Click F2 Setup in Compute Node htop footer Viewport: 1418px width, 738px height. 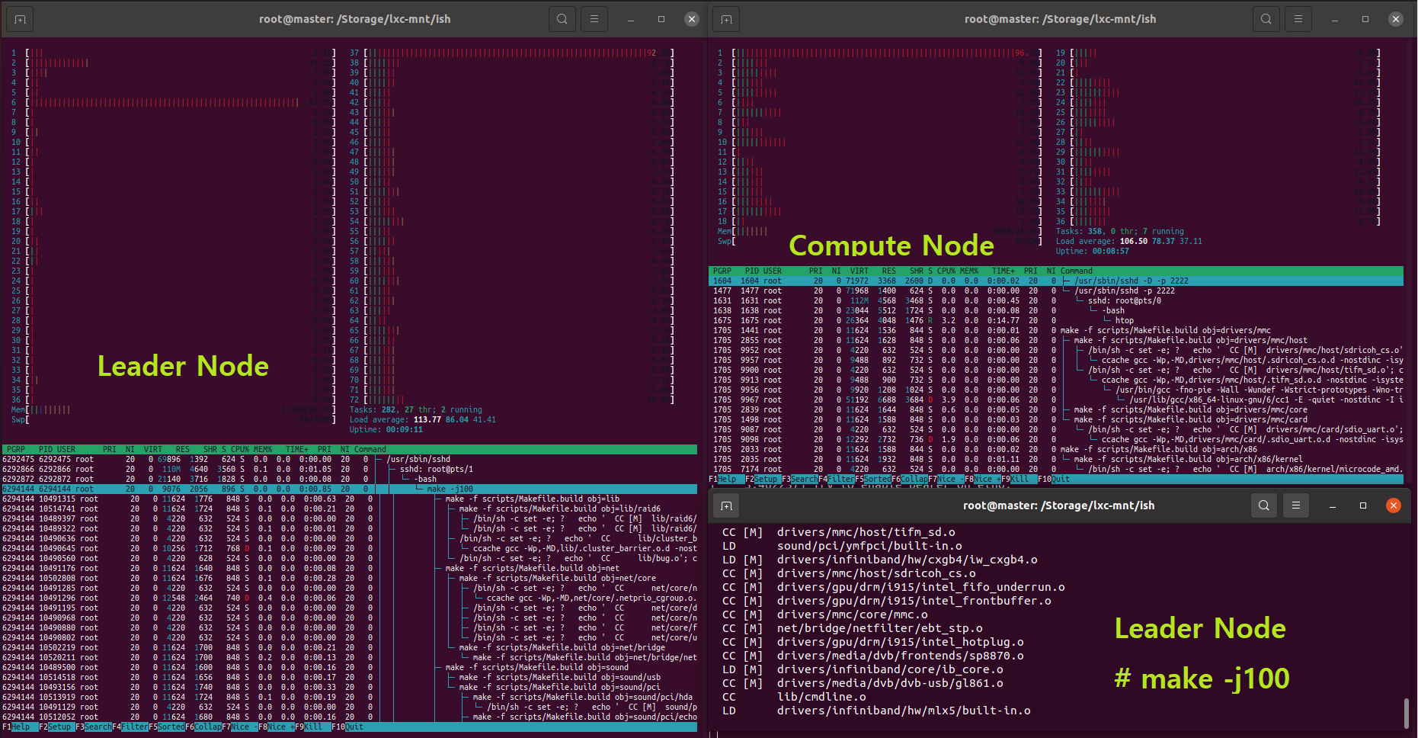click(761, 480)
